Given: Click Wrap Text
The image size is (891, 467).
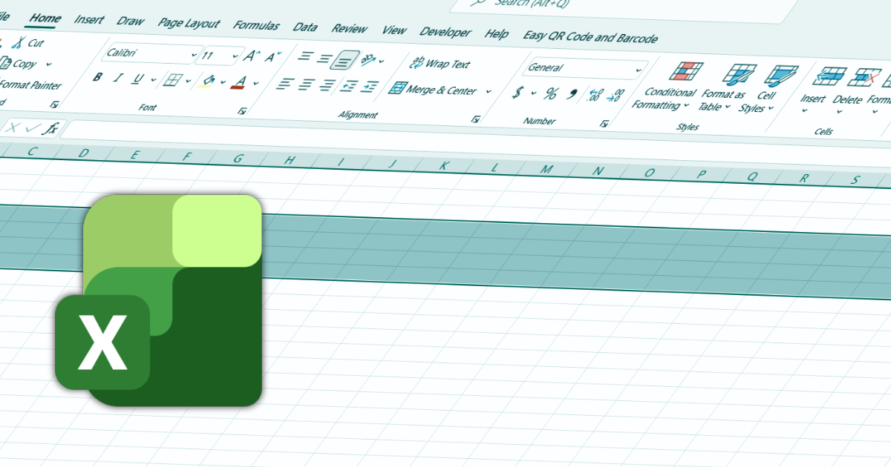Looking at the screenshot, I should [441, 64].
